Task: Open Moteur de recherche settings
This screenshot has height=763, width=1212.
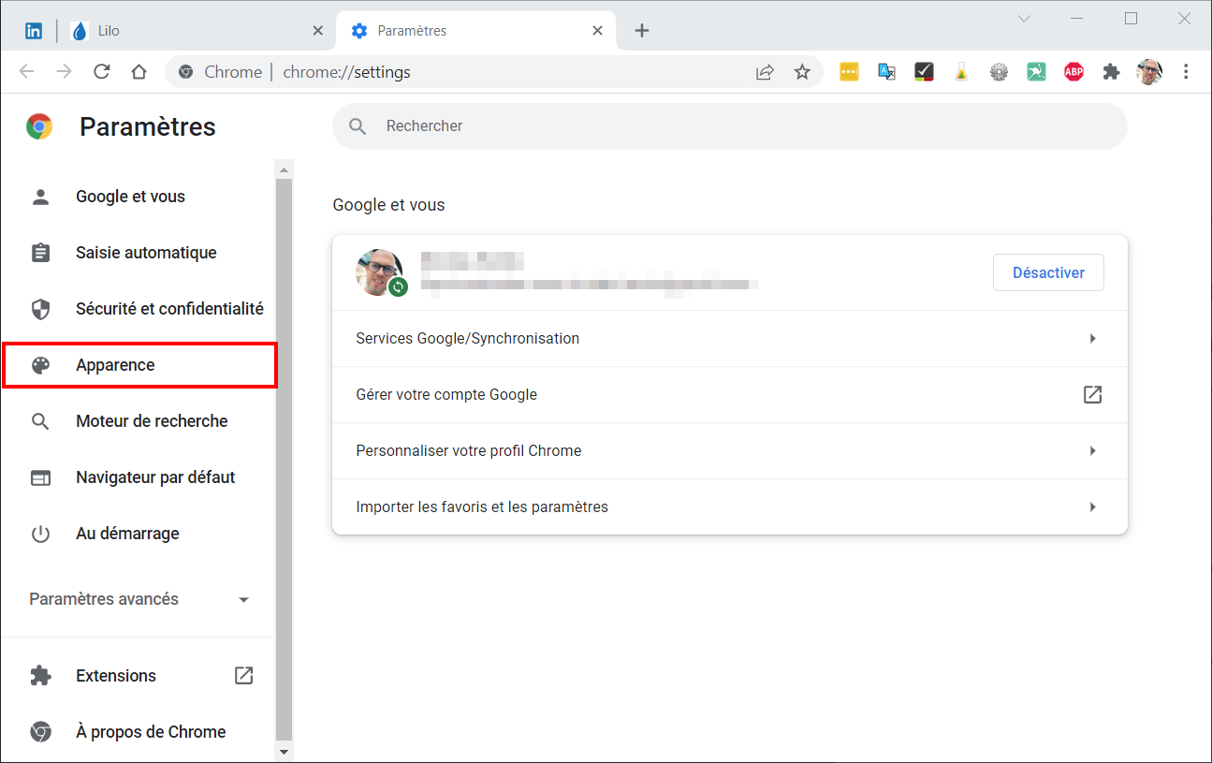Action: pos(139,421)
